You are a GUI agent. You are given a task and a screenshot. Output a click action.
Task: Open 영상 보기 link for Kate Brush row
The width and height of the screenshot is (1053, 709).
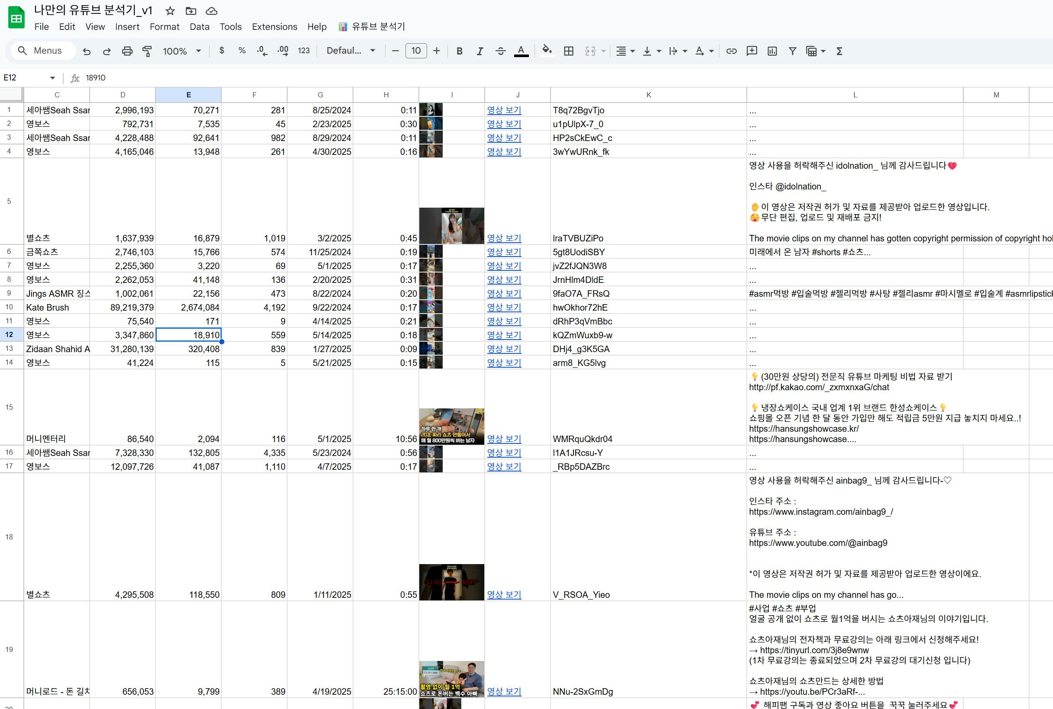(x=504, y=307)
